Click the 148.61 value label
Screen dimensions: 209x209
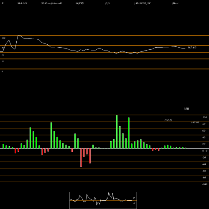tap(195, 122)
